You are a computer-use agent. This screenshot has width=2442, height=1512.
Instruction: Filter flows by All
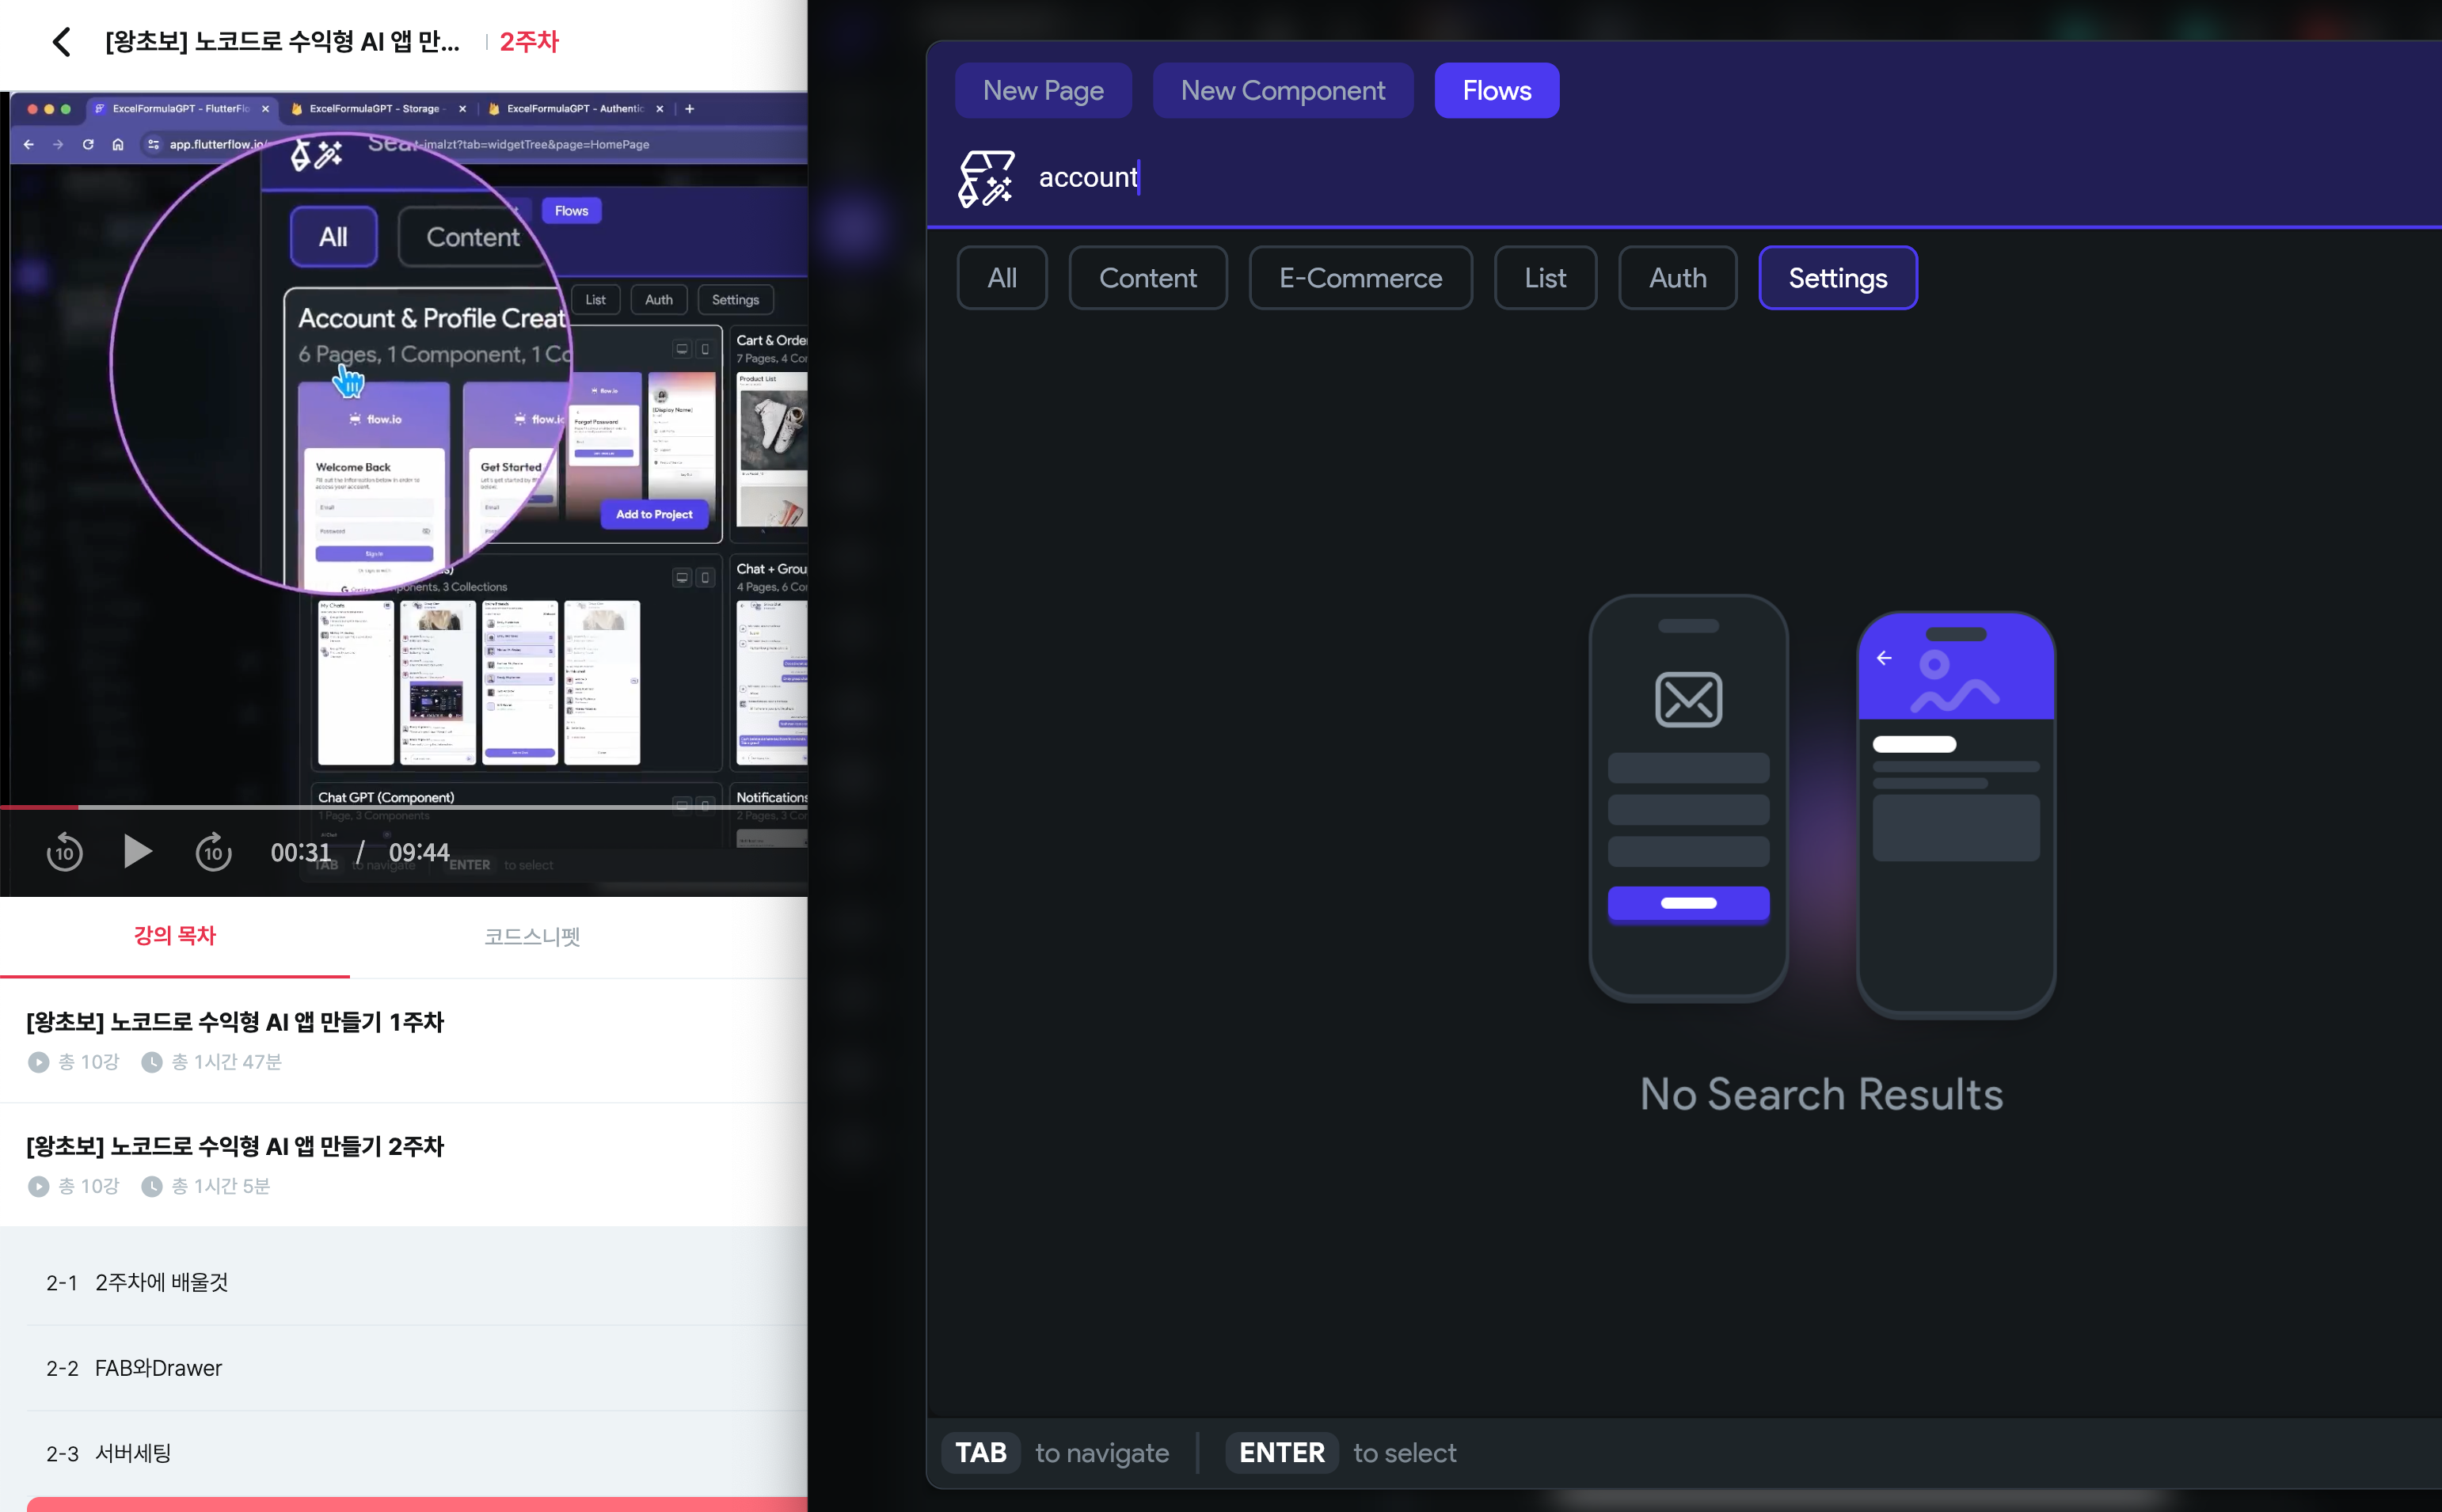pos(1002,278)
